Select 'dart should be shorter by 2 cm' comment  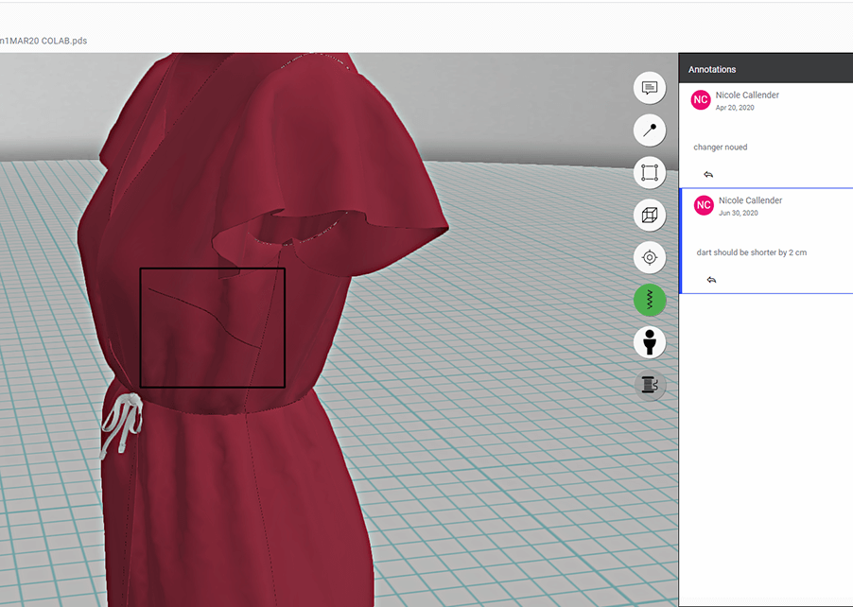pyautogui.click(x=751, y=252)
